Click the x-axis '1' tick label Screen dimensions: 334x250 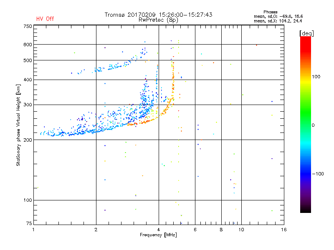pos(33,230)
